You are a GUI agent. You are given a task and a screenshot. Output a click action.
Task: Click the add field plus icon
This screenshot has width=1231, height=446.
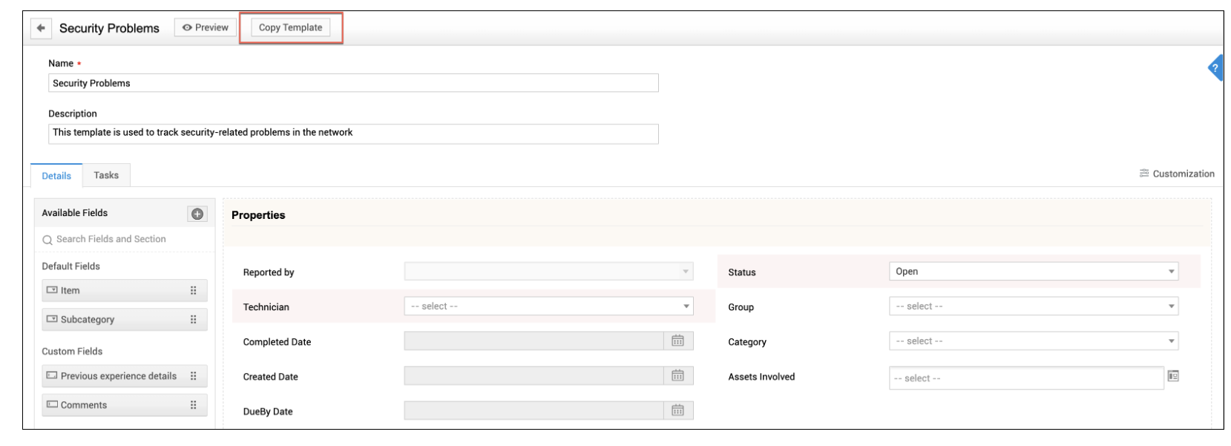(x=197, y=214)
